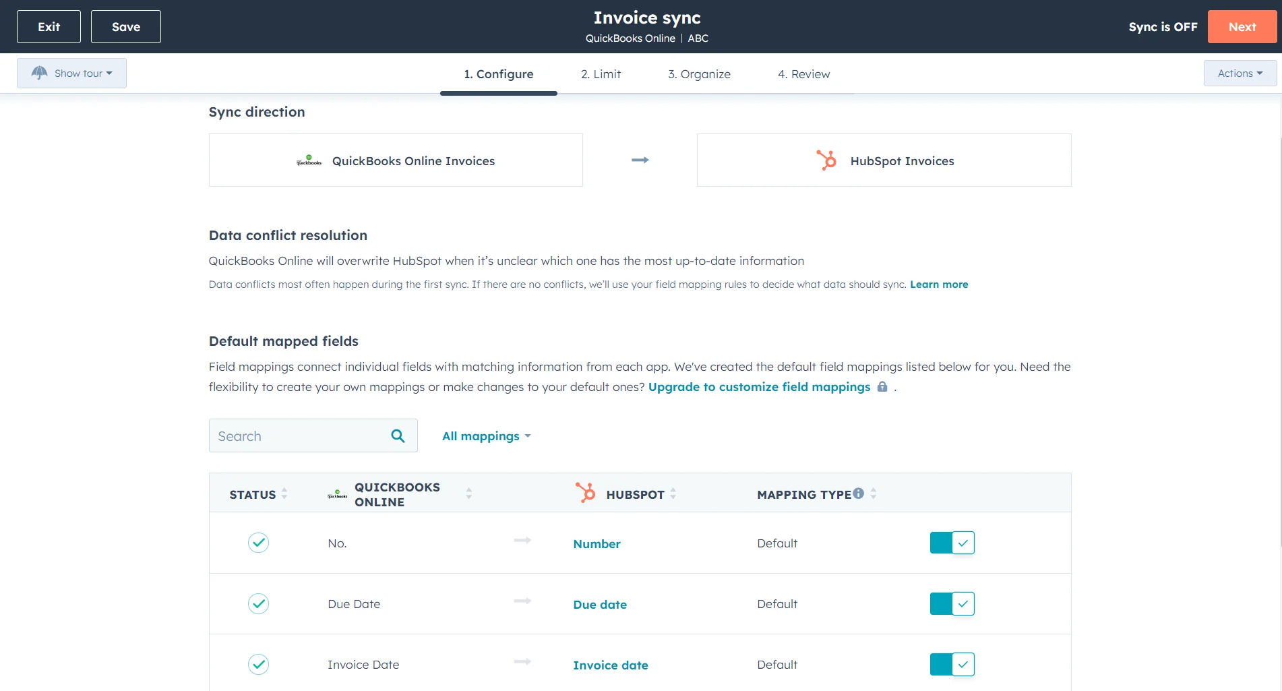The width and height of the screenshot is (1282, 691).
Task: Click the info icon beside Mapping Type
Action: coord(858,492)
